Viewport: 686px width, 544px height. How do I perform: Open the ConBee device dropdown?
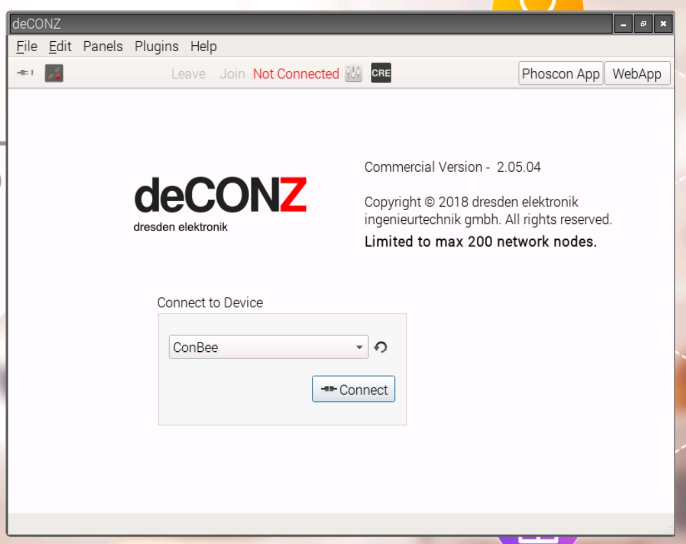[x=264, y=347]
